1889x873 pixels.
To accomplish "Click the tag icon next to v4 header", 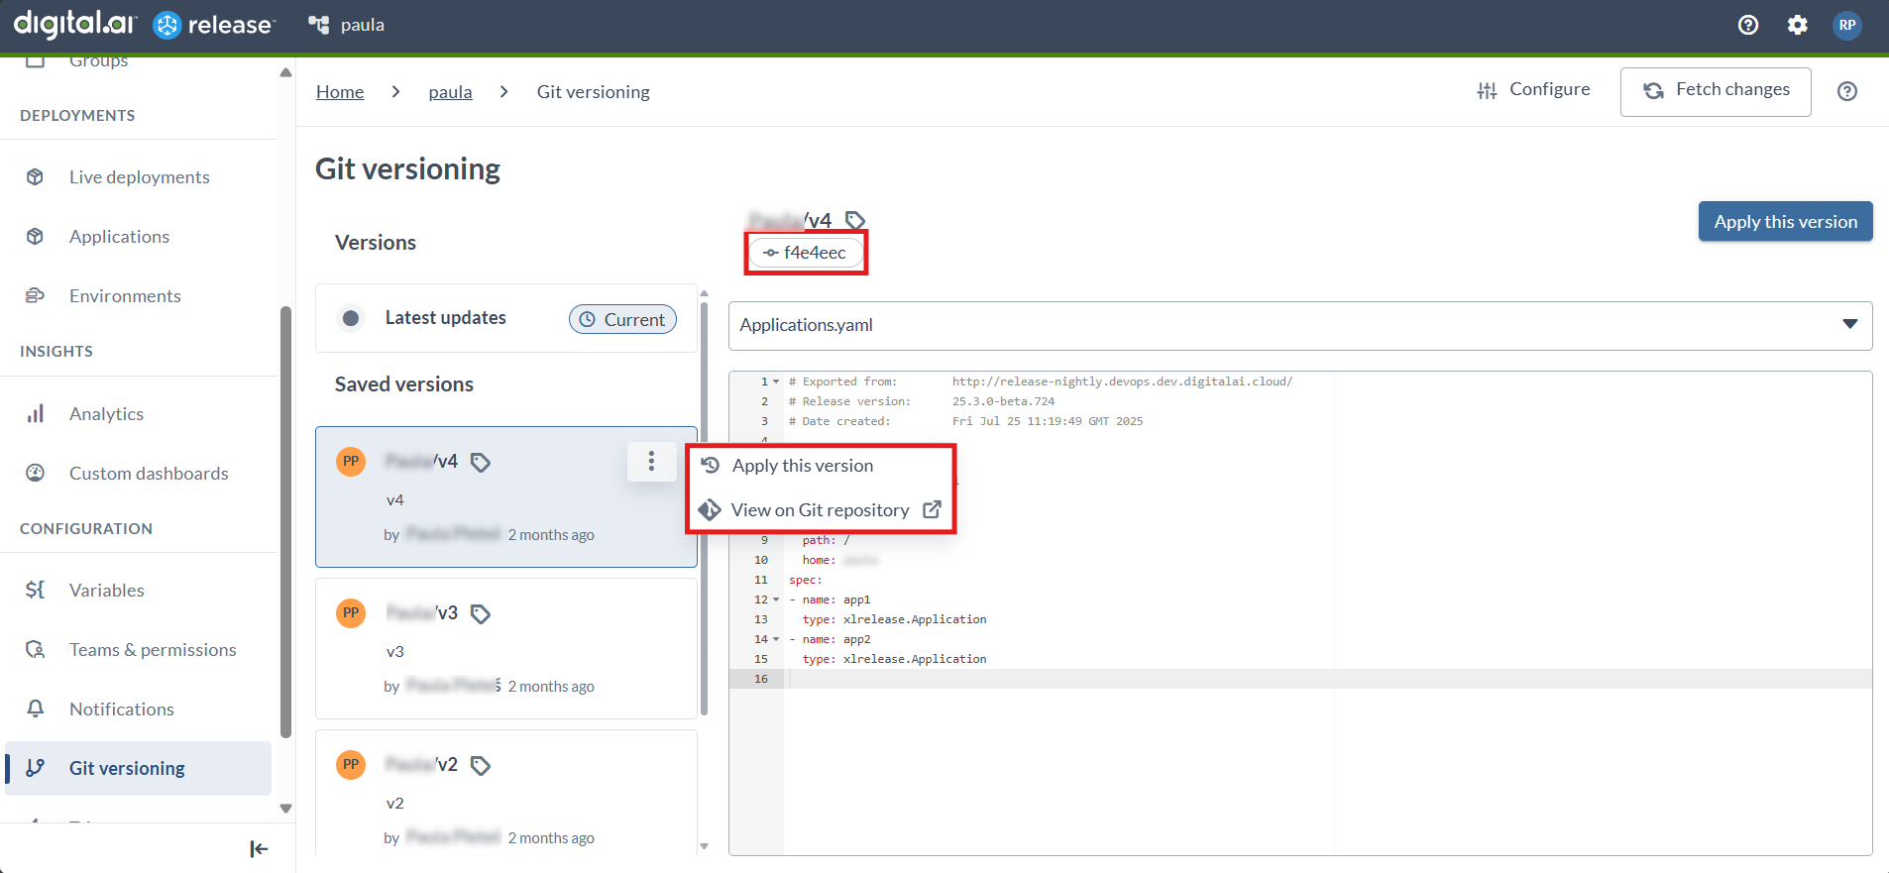I will point(855,220).
